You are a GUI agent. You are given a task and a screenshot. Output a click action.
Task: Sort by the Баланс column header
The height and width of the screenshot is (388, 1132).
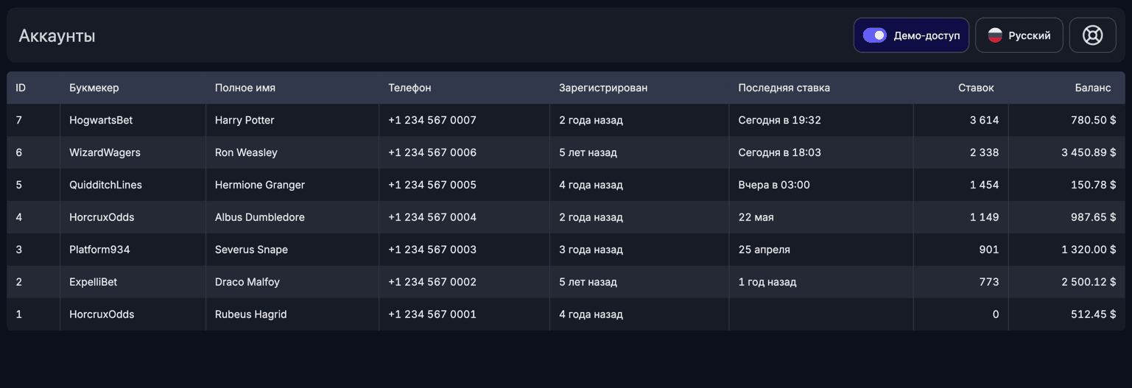[x=1092, y=88]
